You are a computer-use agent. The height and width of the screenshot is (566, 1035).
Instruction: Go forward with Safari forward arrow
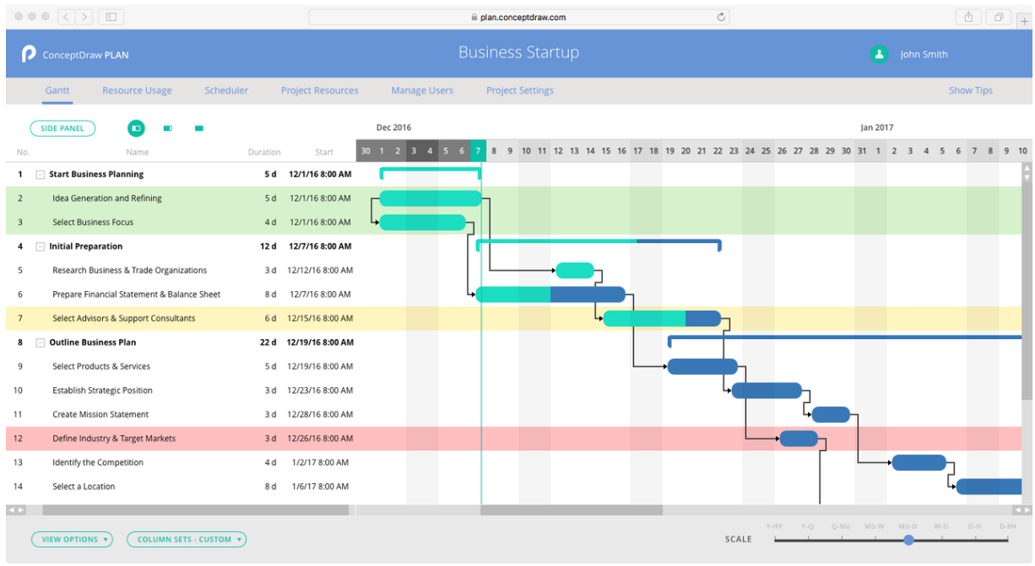pos(84,17)
